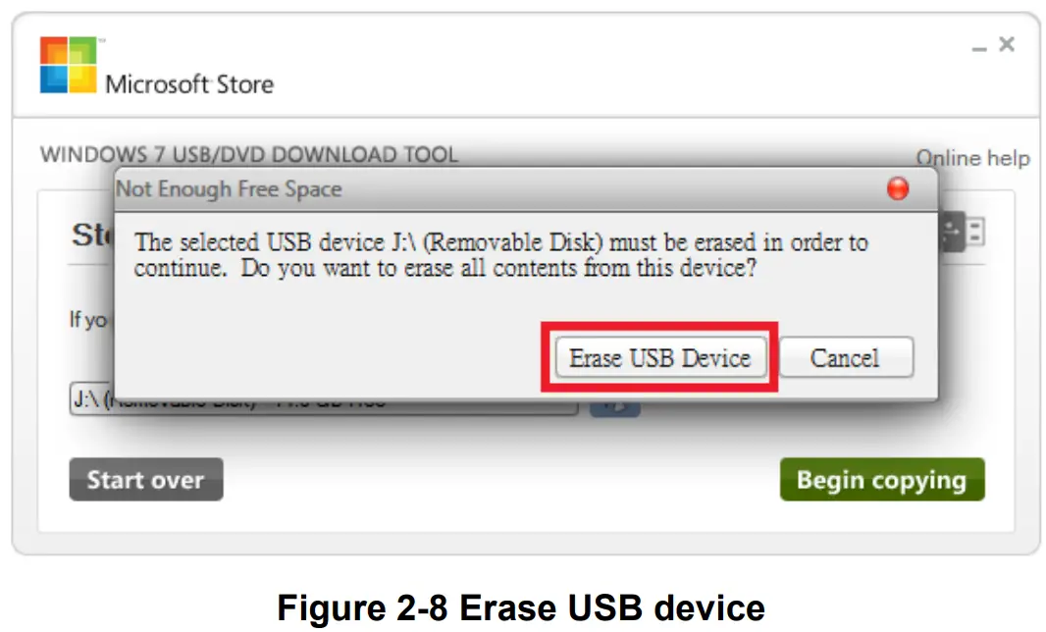The width and height of the screenshot is (1046, 632).
Task: Dismiss the dialog with Cancel
Action: [846, 358]
